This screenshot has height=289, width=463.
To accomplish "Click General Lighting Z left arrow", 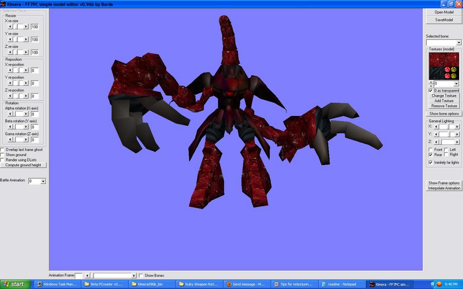I will point(436,142).
